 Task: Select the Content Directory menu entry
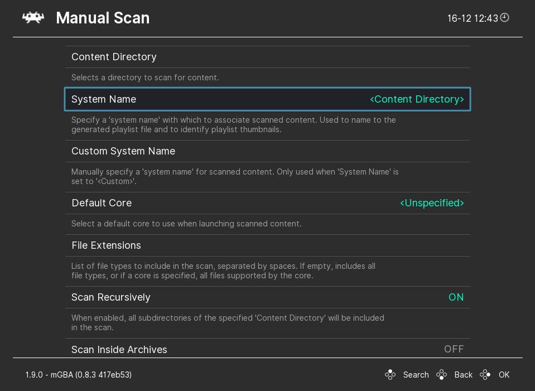114,57
